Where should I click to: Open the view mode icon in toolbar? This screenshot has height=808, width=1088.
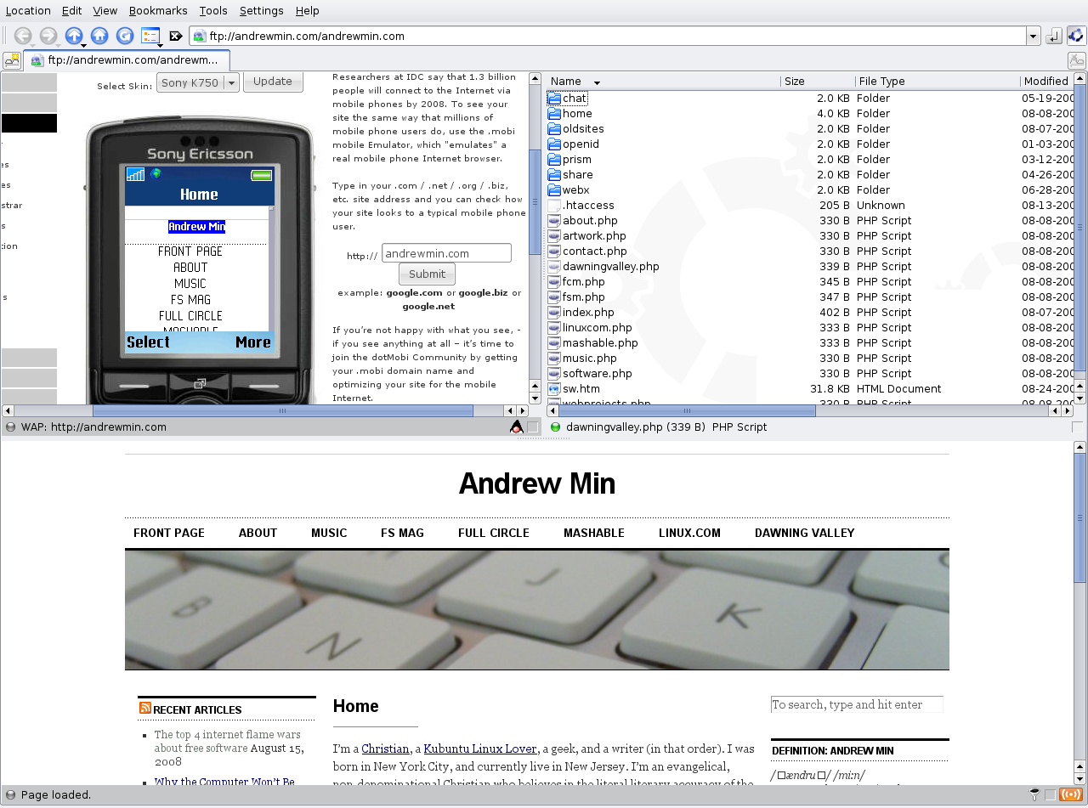pos(150,36)
